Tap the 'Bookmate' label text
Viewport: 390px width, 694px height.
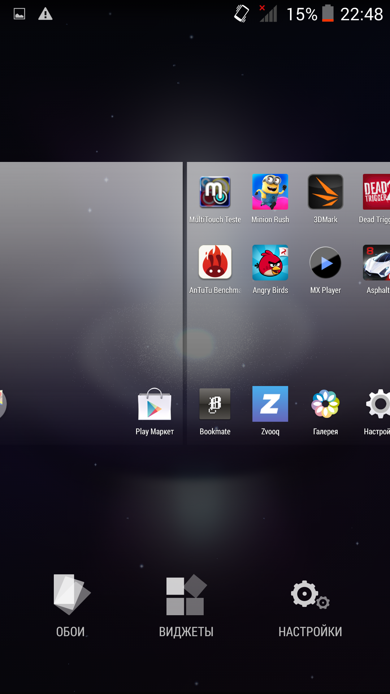click(215, 432)
